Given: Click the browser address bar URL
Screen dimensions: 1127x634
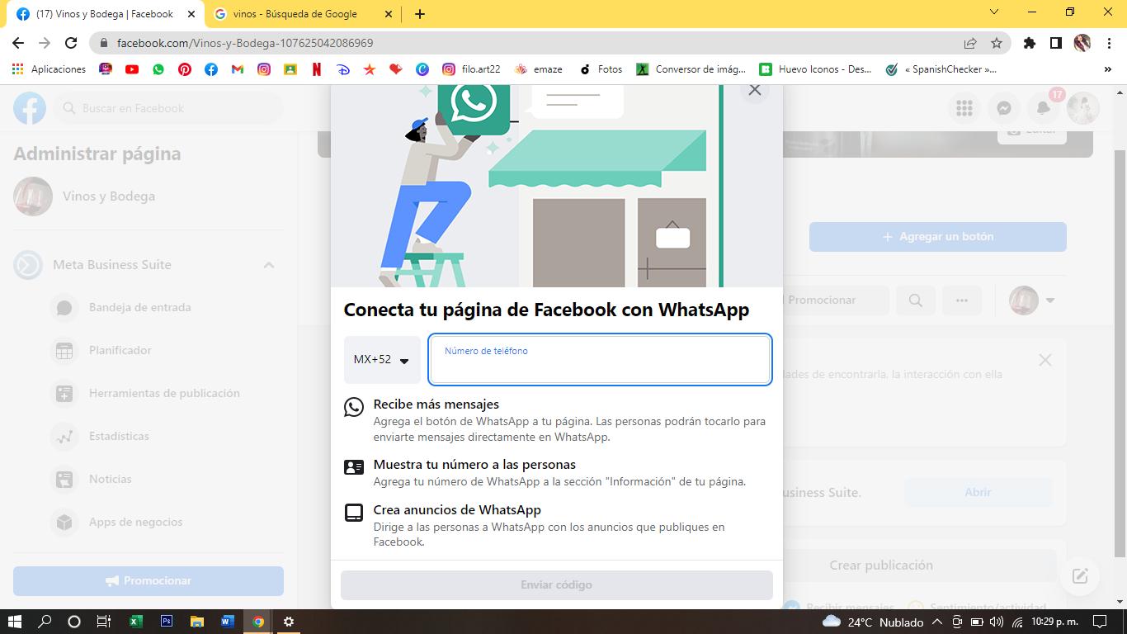Looking at the screenshot, I should pos(245,43).
